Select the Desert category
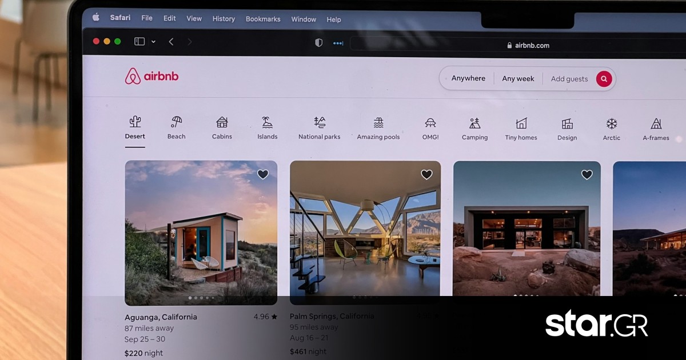 point(135,127)
